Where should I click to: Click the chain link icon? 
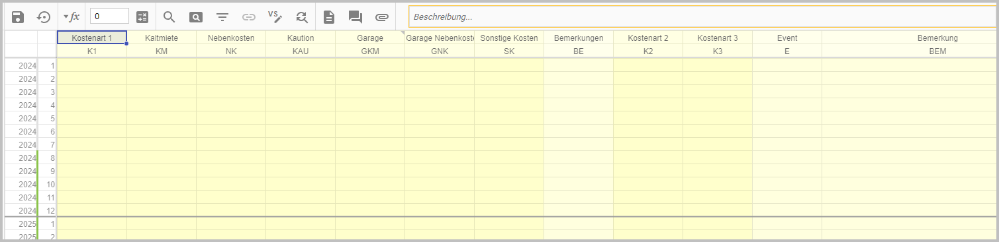click(249, 17)
